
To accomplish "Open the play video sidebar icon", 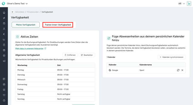I will 4,56.
